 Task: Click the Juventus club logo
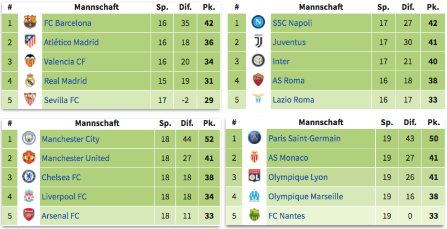258,42
